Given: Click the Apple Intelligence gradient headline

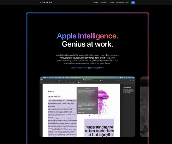Looking at the screenshot, I should click(x=87, y=36).
